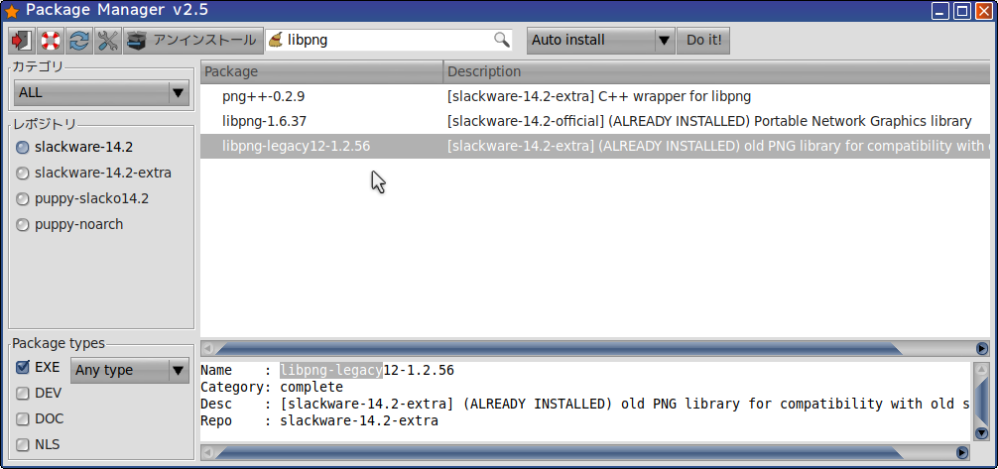998x469 pixels.
Task: Click the magnifying glass search icon
Action: pos(502,40)
